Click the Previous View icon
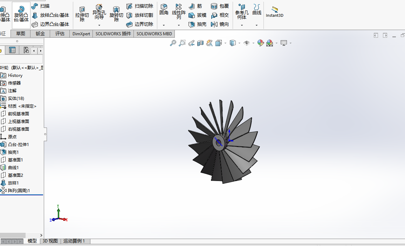 pyautogui.click(x=191, y=43)
